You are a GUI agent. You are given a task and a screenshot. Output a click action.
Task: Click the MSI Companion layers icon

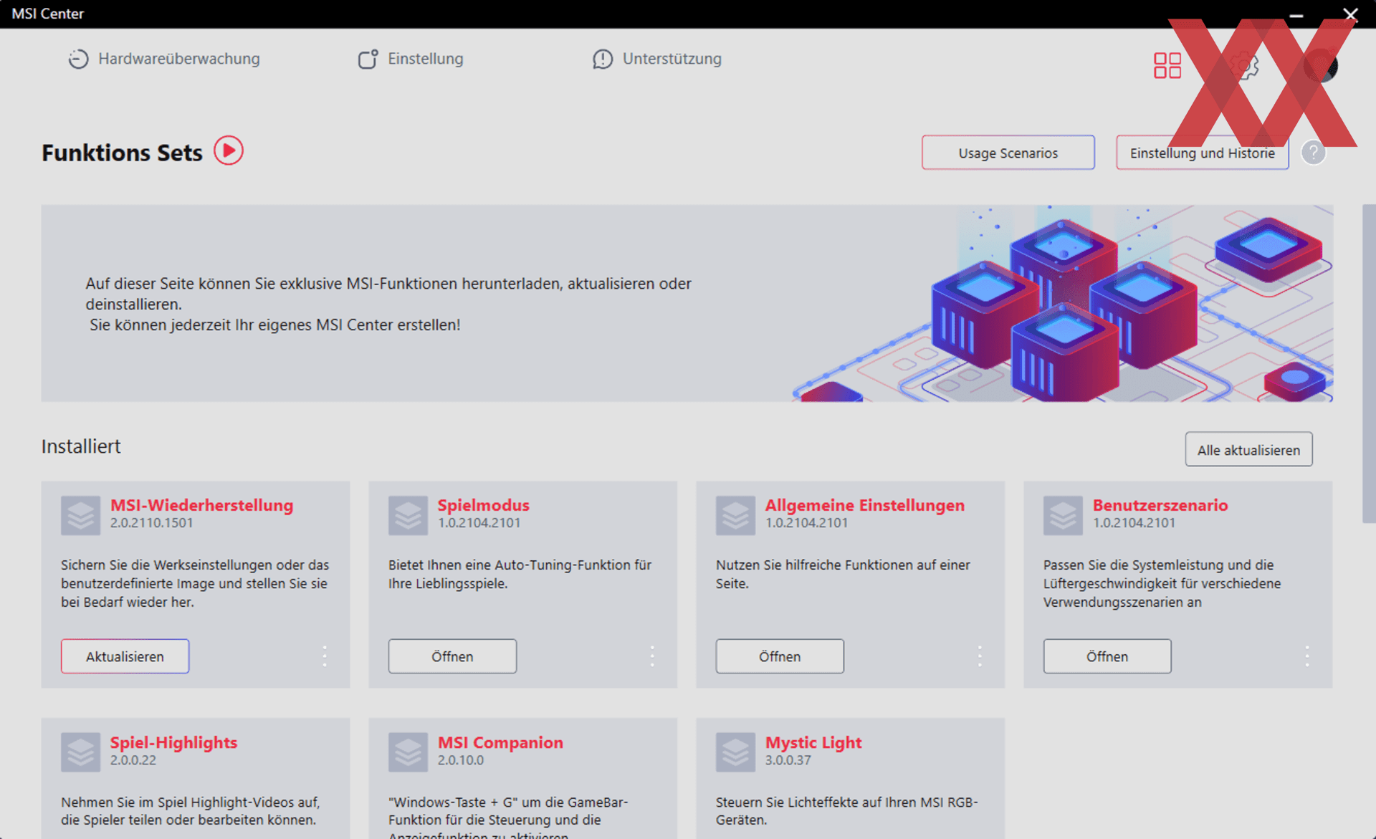408,752
